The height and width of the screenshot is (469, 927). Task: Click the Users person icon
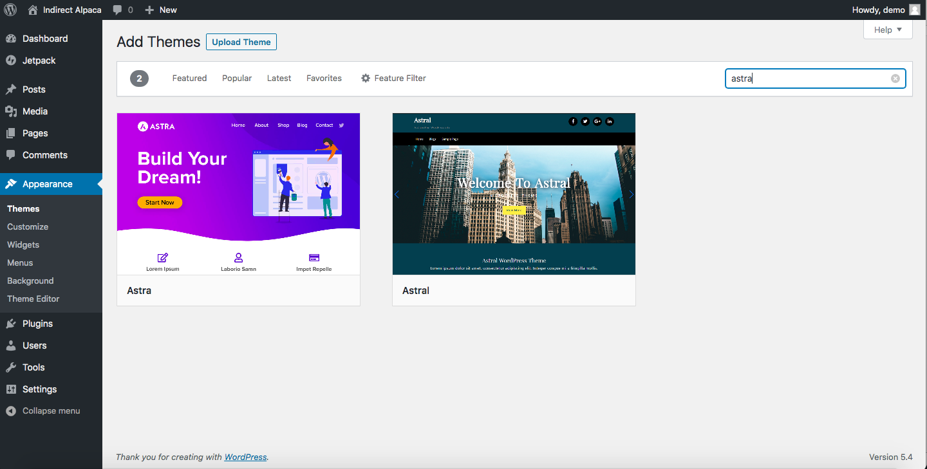[x=11, y=345]
